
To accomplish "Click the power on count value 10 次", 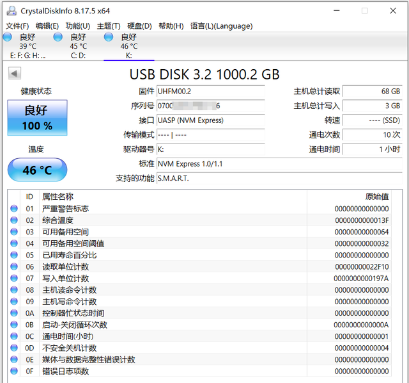I will coord(373,135).
